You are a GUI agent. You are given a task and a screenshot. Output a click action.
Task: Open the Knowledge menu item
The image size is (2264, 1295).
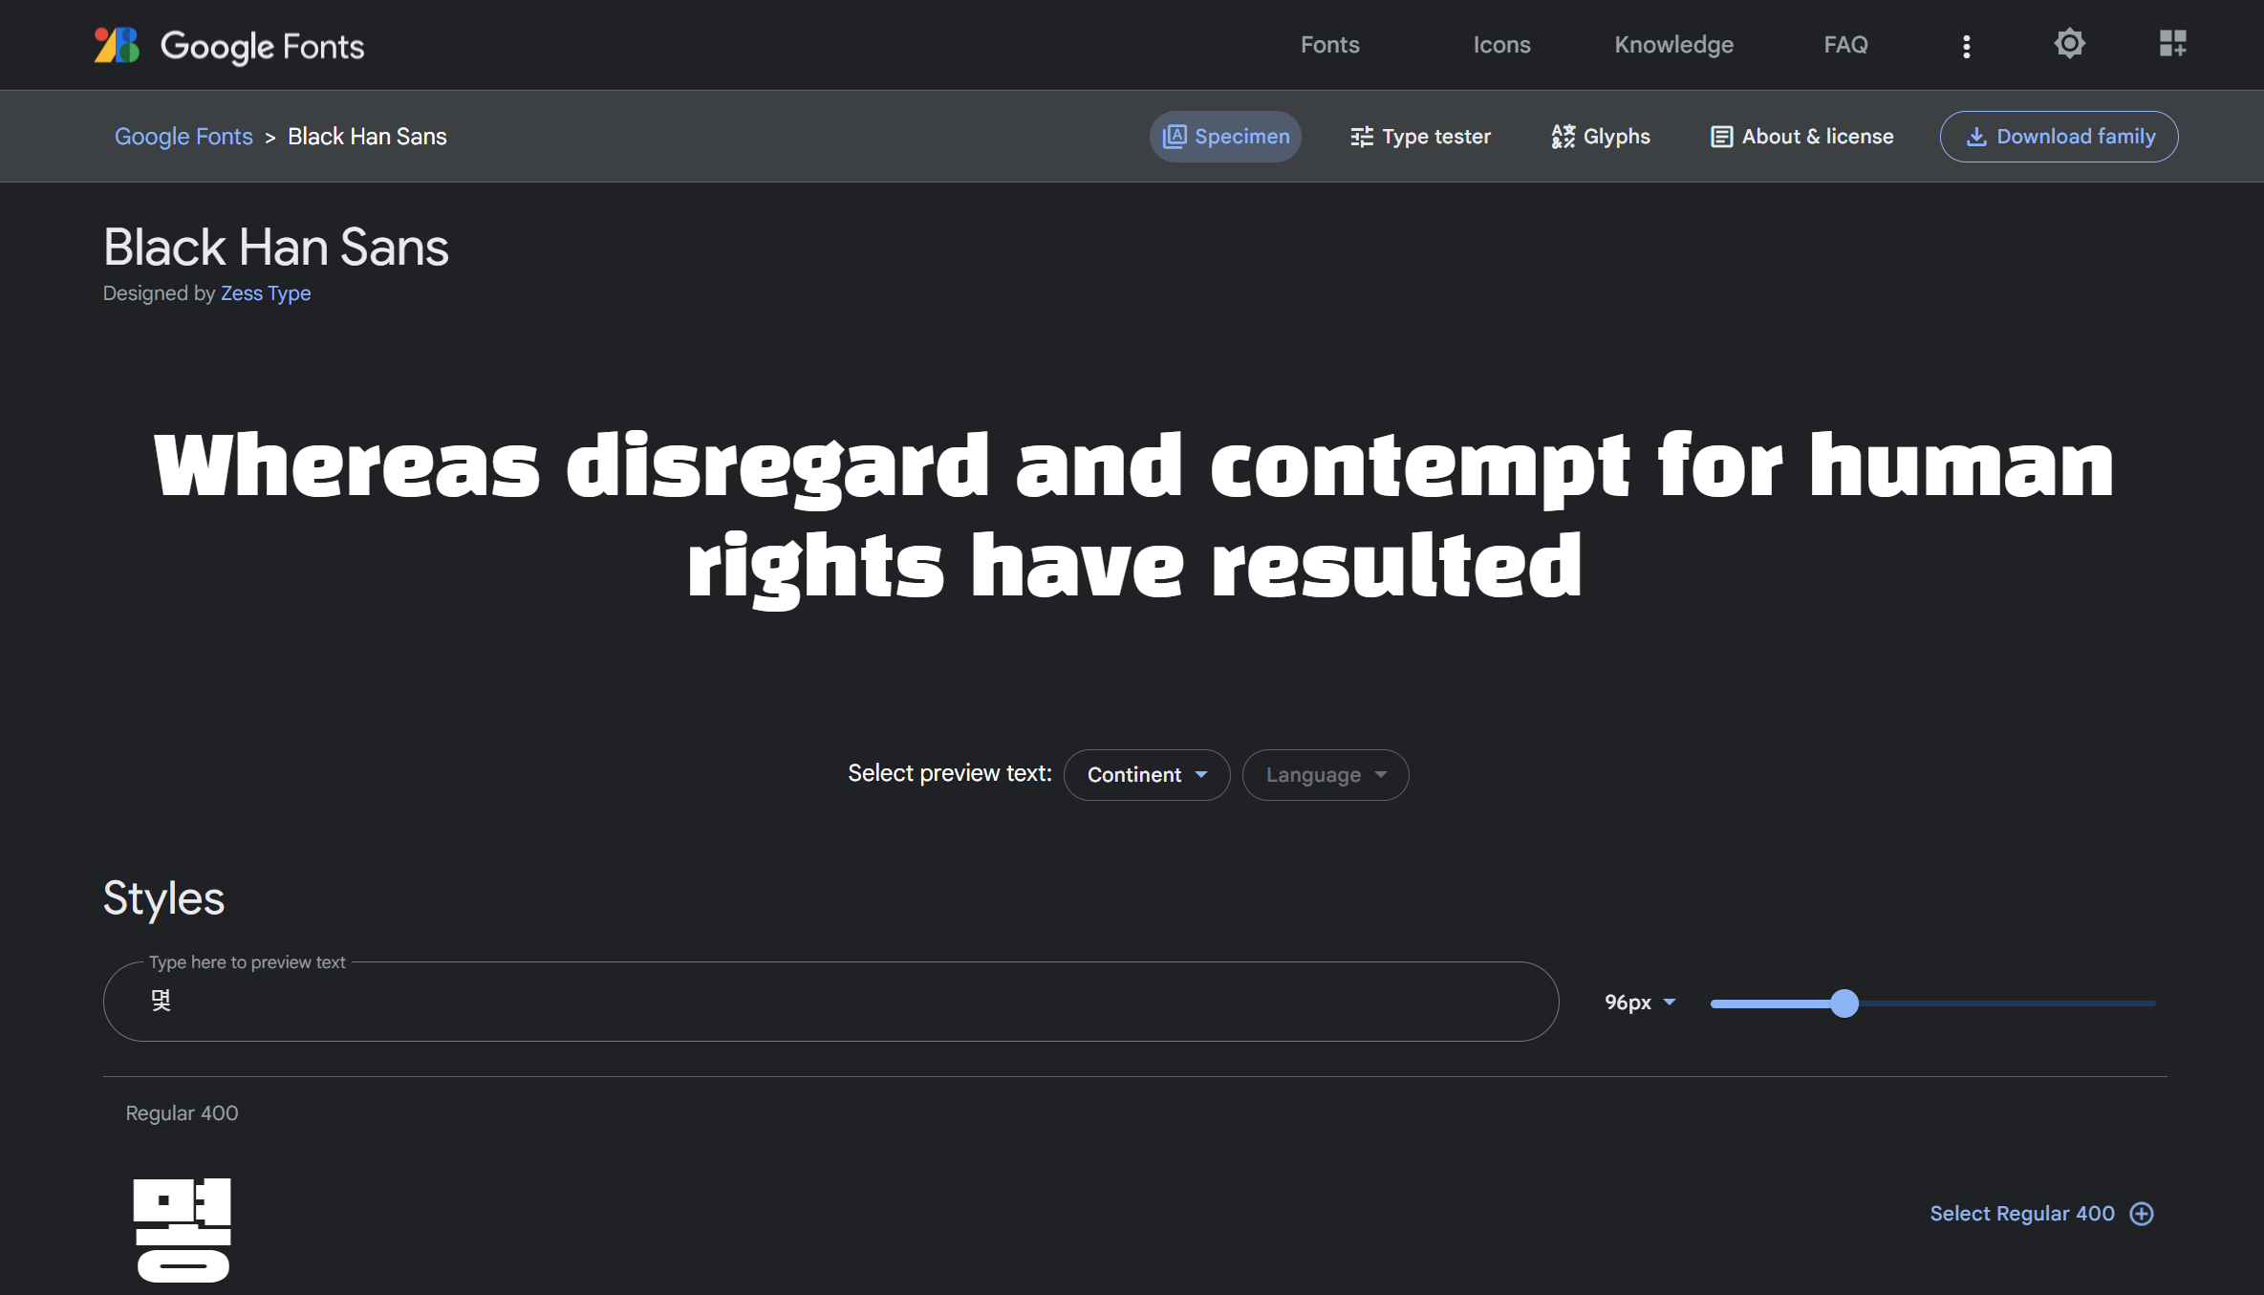(1673, 44)
